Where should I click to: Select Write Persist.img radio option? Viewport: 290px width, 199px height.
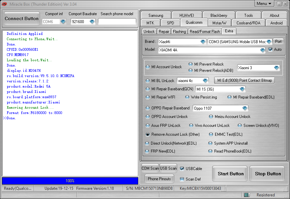(187, 97)
